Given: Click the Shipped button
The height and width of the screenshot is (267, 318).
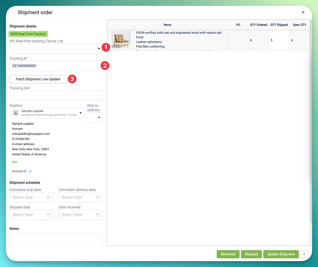Looking at the screenshot, I should tap(251, 254).
